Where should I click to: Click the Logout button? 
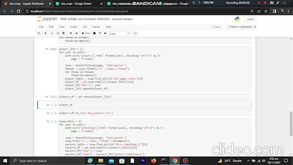click(x=250, y=19)
